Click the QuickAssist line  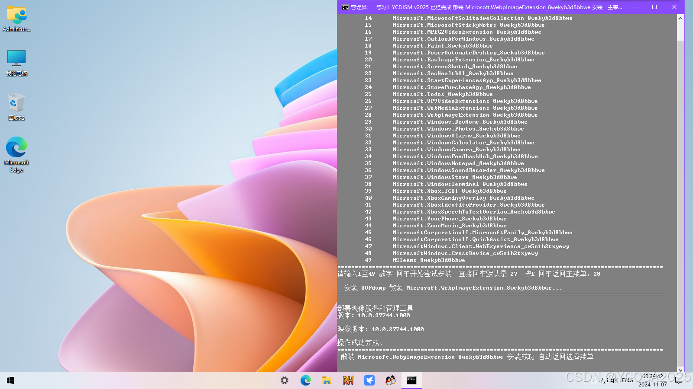click(461, 239)
